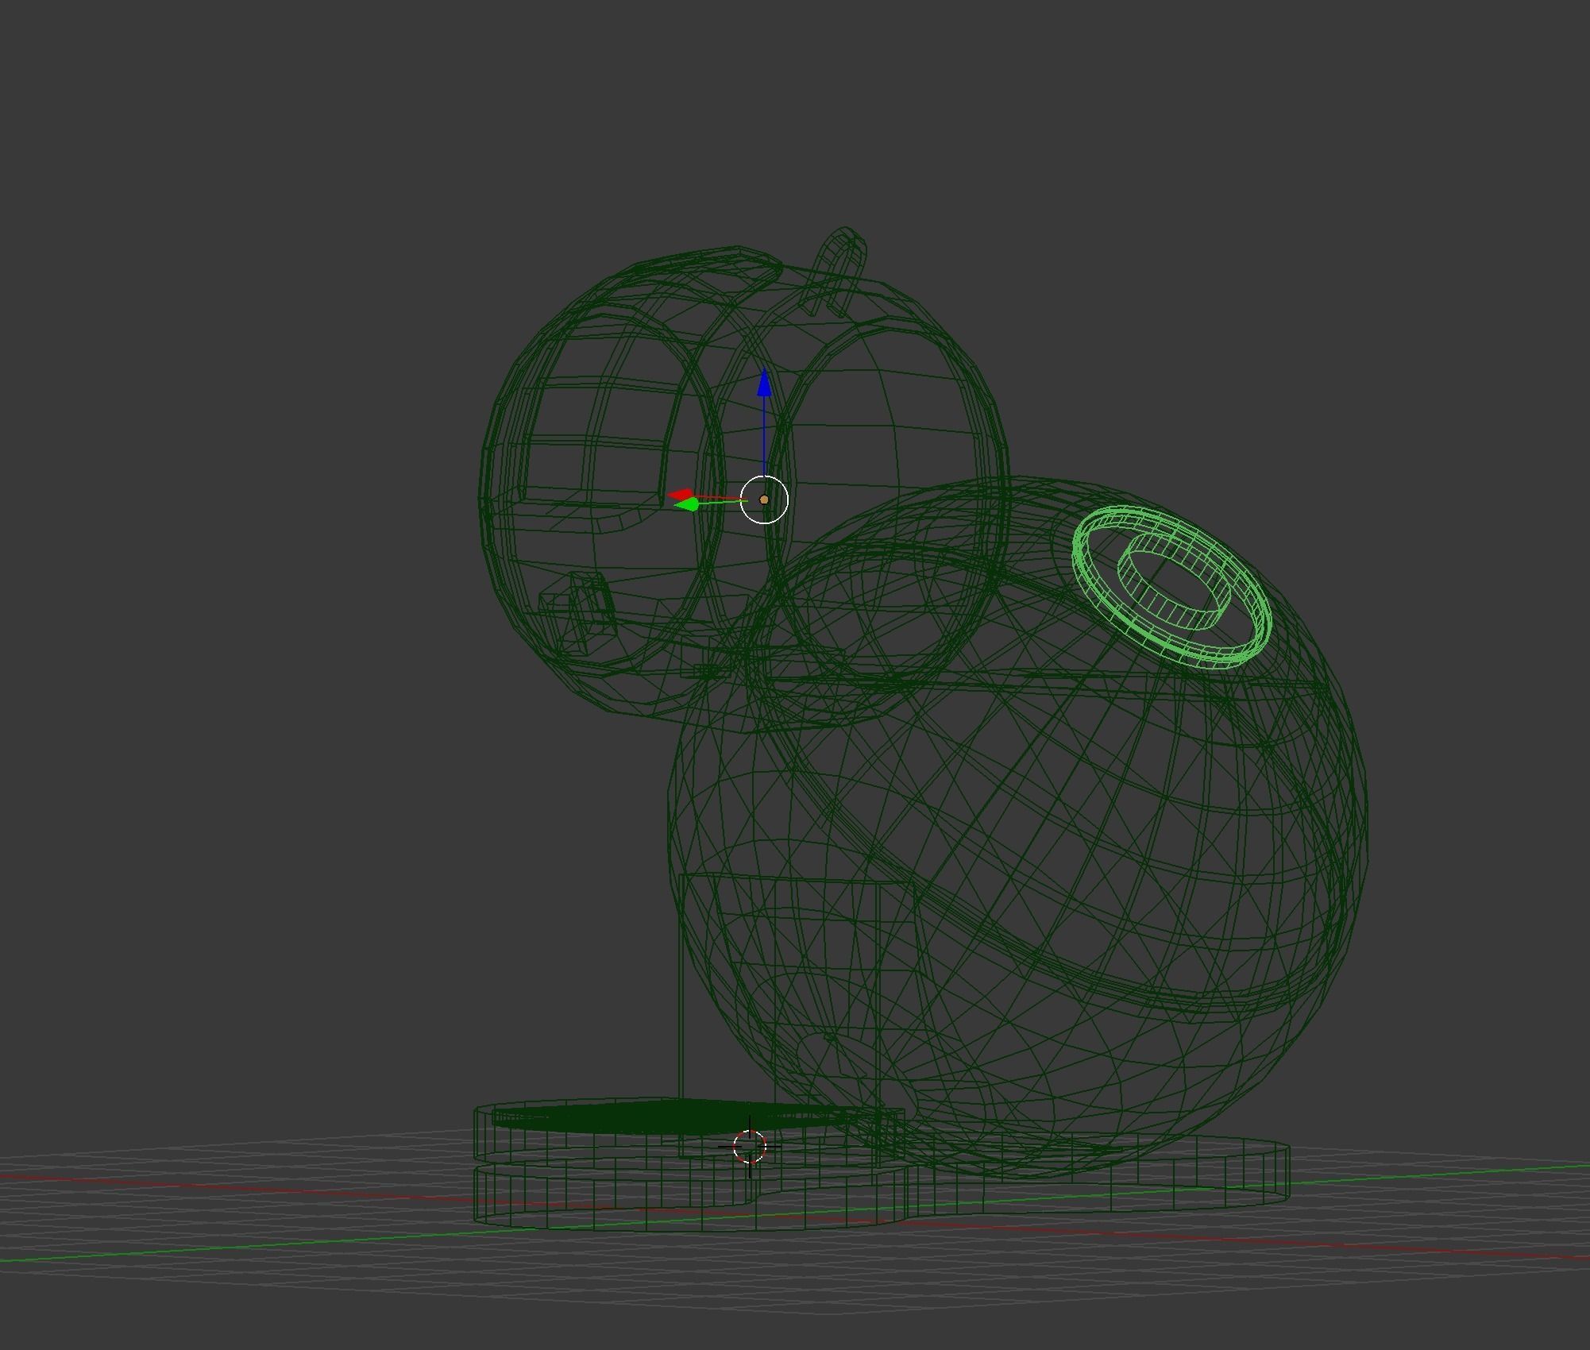Viewport: 1590px width, 1350px height.
Task: Click the blue Z-axis gizmo arrow
Action: (764, 384)
